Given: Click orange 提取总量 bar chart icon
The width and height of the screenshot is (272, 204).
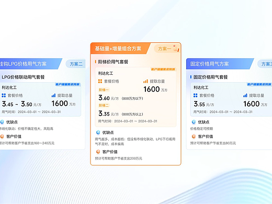Looking at the screenshot, I should click(145, 81).
